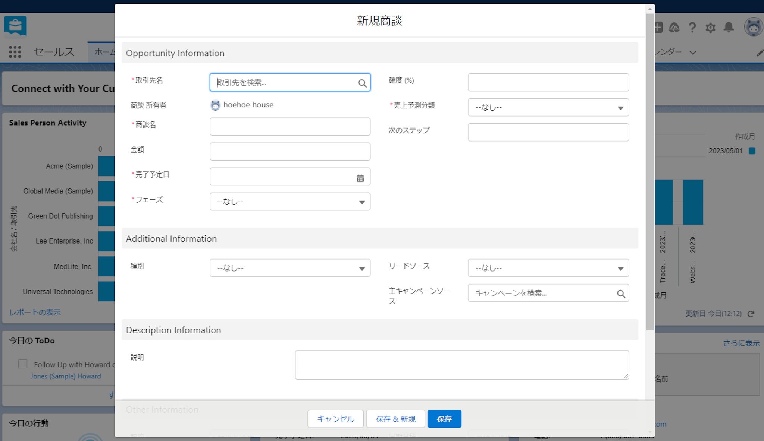Open the notifications bell icon
Image resolution: width=764 pixels, height=441 pixels.
coord(729,28)
